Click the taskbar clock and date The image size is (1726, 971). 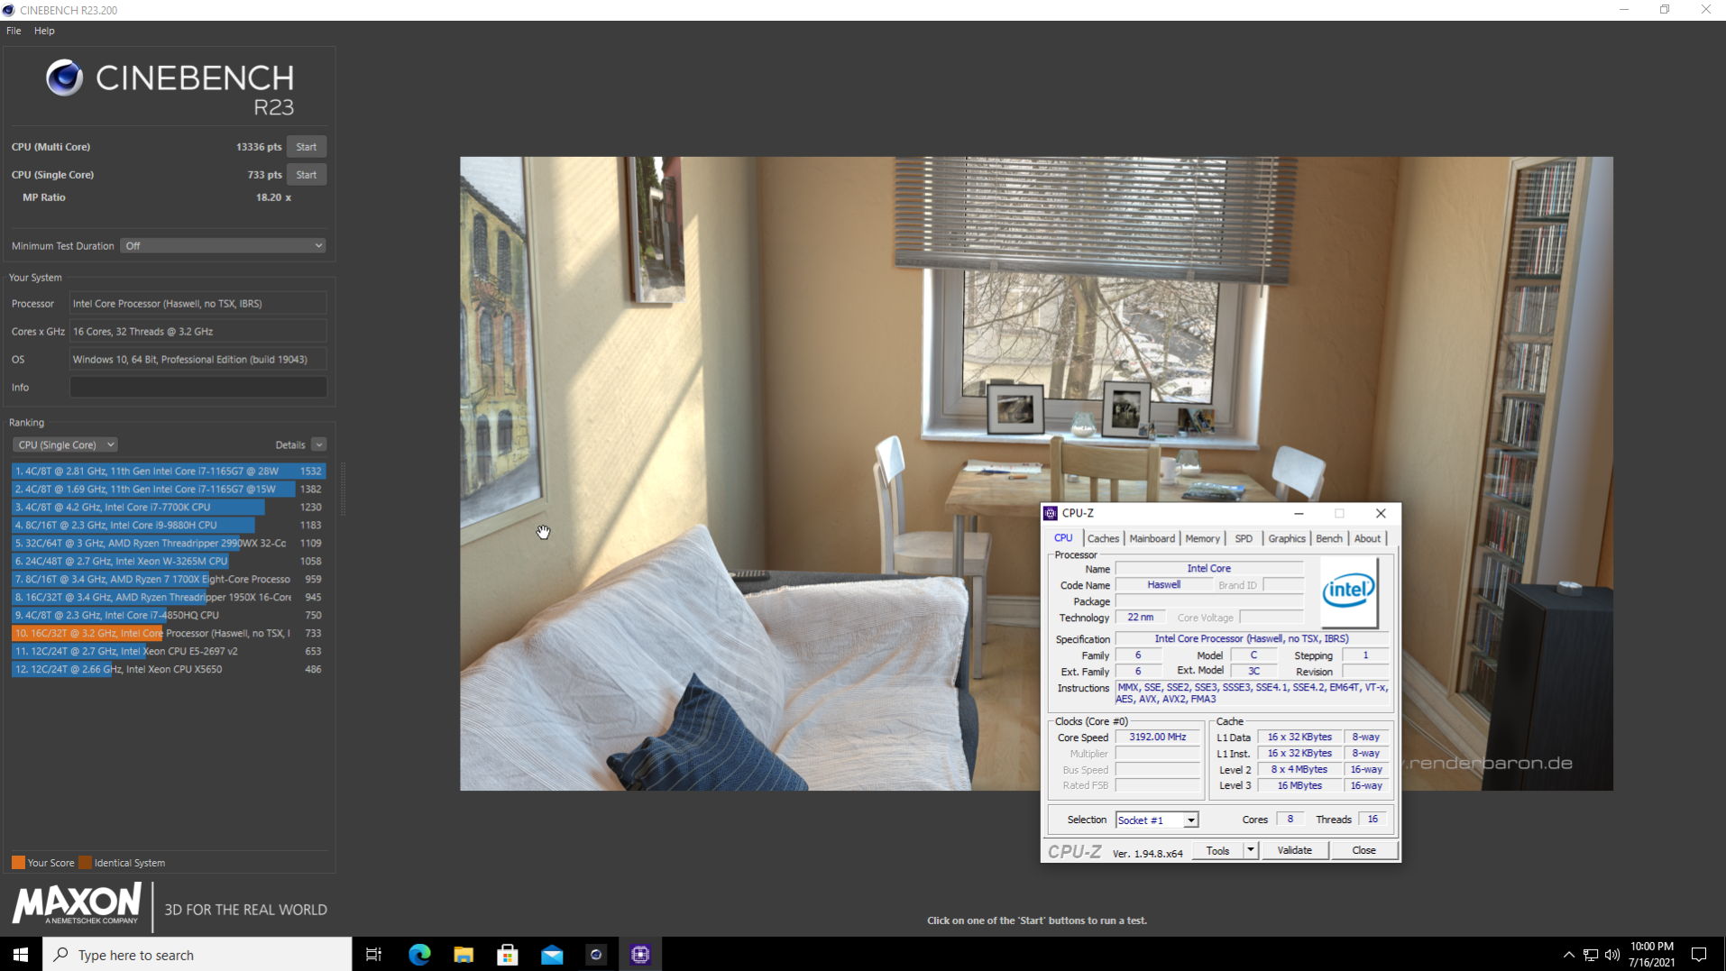point(1651,955)
